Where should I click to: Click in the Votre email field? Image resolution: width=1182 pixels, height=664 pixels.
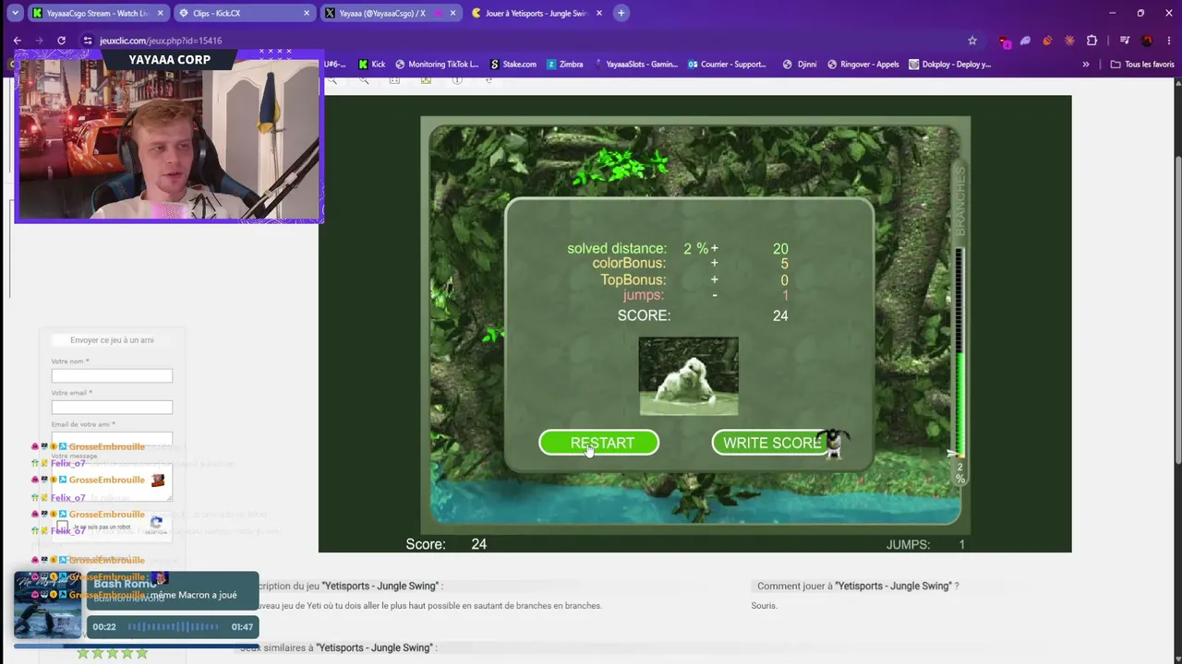pos(112,408)
